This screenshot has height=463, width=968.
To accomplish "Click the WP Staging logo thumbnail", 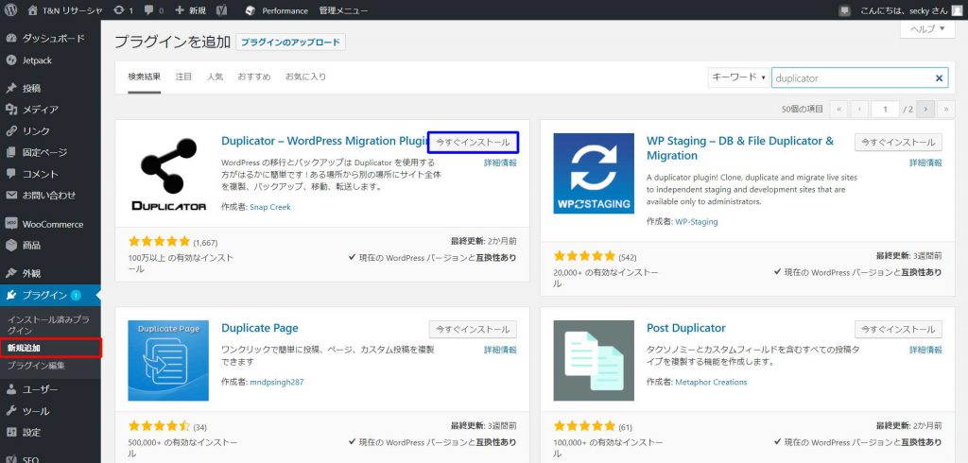I will (x=594, y=174).
